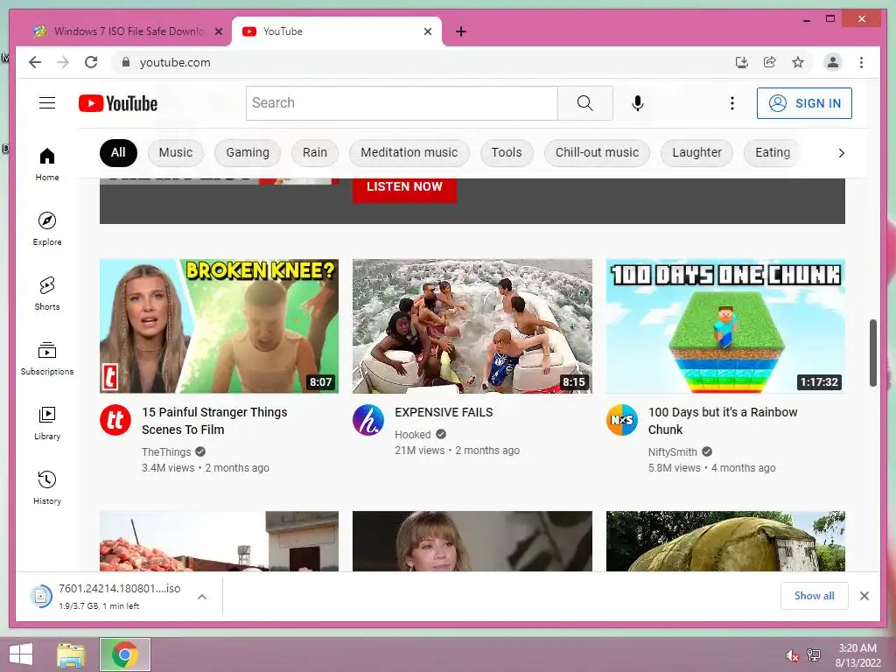Open Chrome profile avatar
This screenshot has height=672, width=896.
point(833,62)
